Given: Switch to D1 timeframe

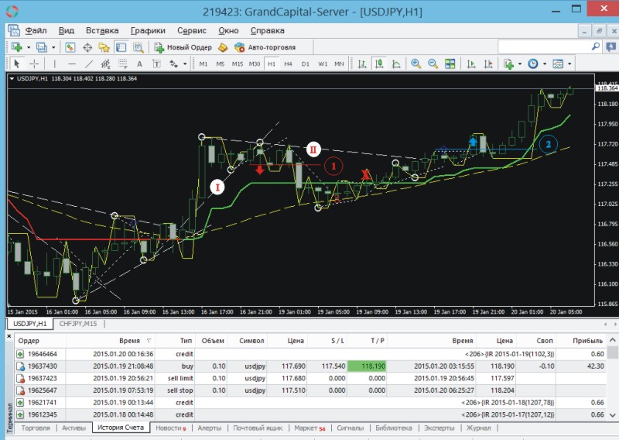Looking at the screenshot, I should [306, 64].
